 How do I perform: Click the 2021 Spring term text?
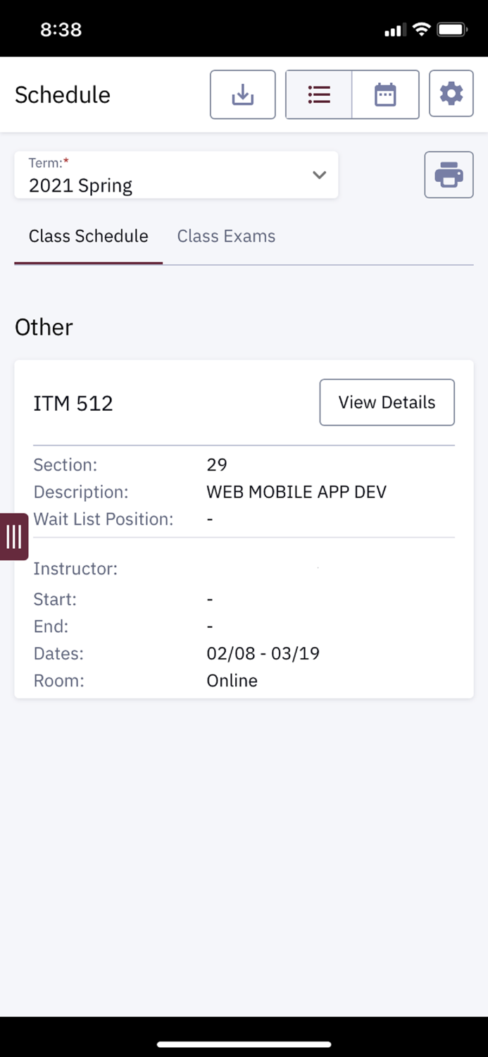click(x=80, y=185)
